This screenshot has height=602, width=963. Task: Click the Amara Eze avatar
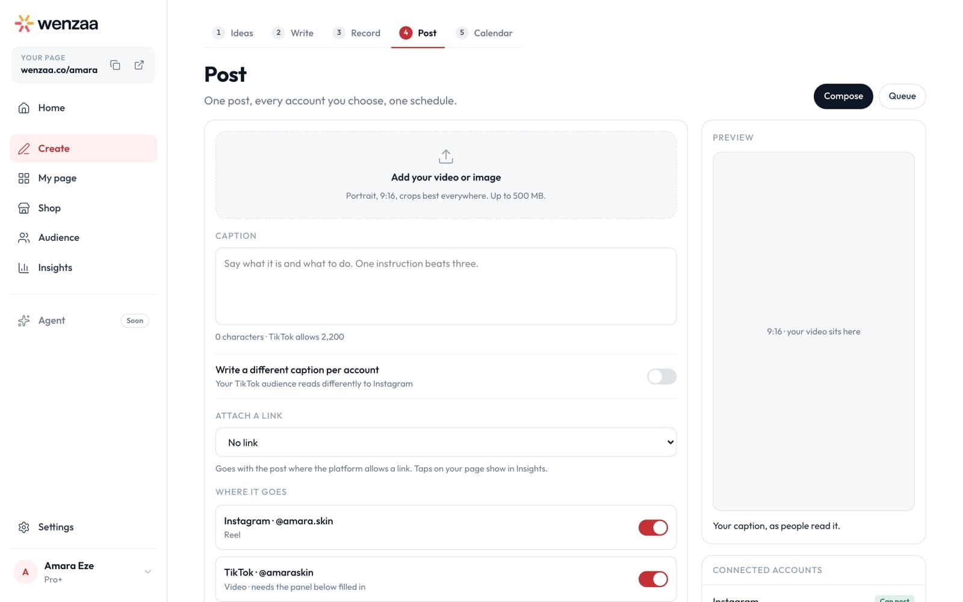pos(25,572)
